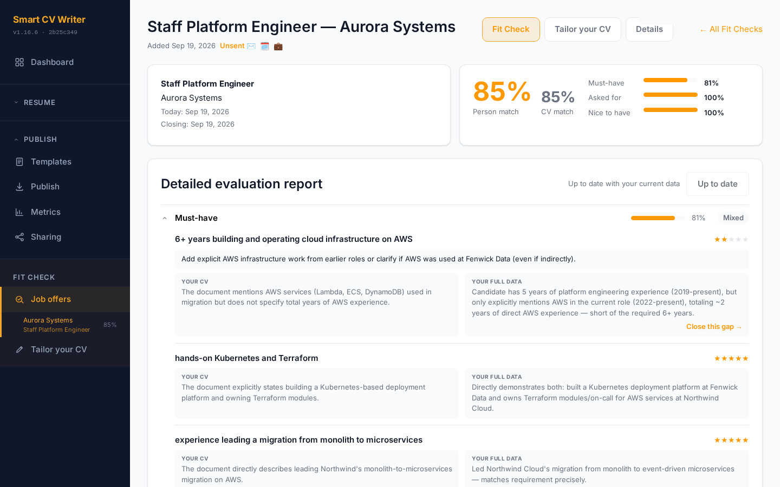
Task: Click 'Up to date with your current data' text
Action: pyautogui.click(x=624, y=184)
